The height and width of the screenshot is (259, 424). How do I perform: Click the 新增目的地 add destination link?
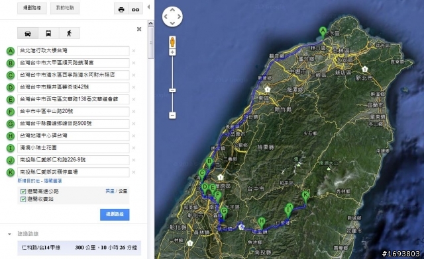[x=28, y=181]
